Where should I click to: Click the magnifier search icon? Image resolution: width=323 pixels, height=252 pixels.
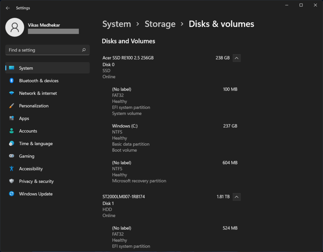[84, 50]
